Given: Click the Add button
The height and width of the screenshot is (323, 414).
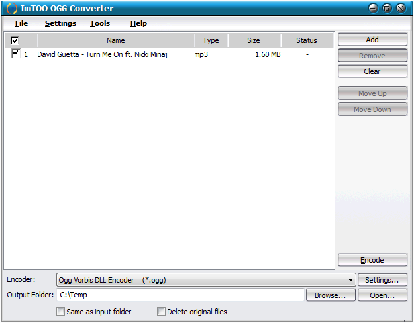Looking at the screenshot, I should coord(372,40).
